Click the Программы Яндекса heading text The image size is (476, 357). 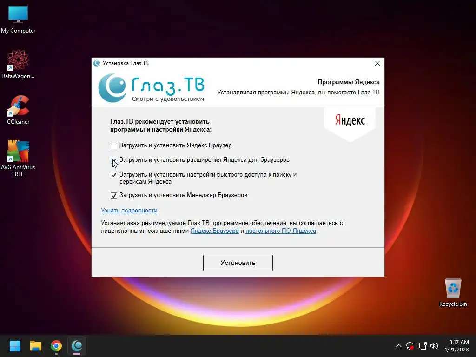point(349,82)
